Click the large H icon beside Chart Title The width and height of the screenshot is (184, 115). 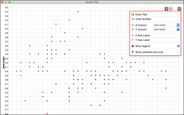pos(133,14)
